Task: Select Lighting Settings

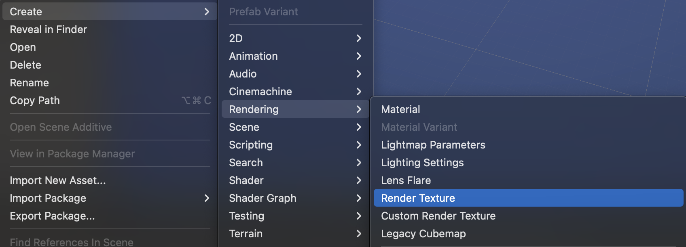Action: [x=422, y=162]
